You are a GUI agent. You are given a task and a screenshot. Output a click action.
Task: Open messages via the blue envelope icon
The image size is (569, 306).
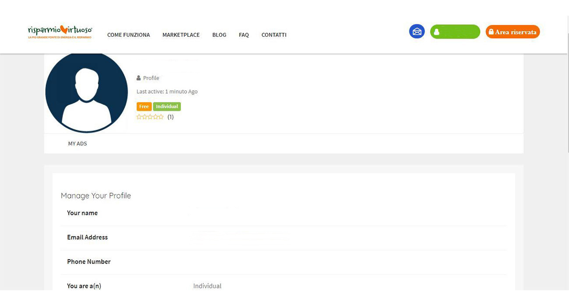coord(417,31)
